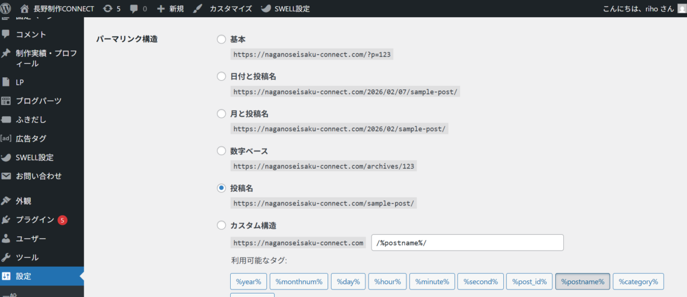The image size is (687, 297).
Task: Click the %category% tag button
Action: (638, 282)
